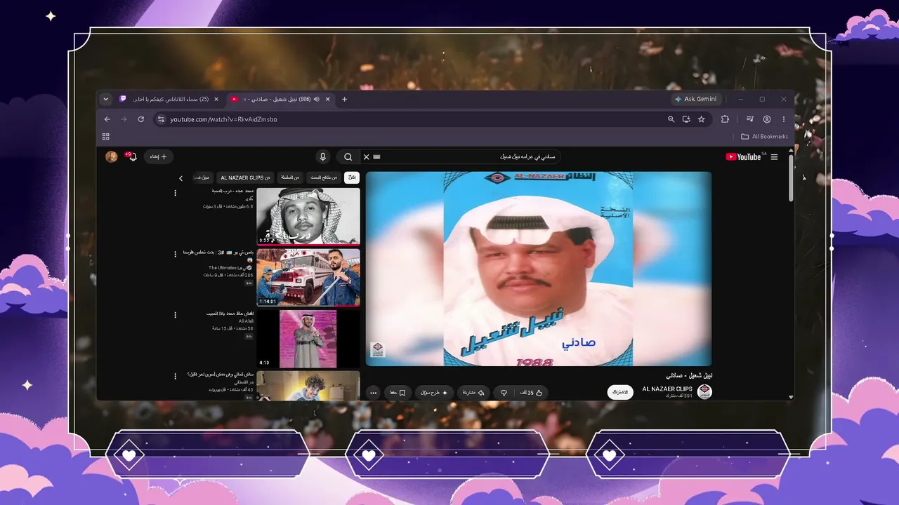This screenshot has width=899, height=505.
Task: Open YouTube notifications bell
Action: click(x=132, y=156)
